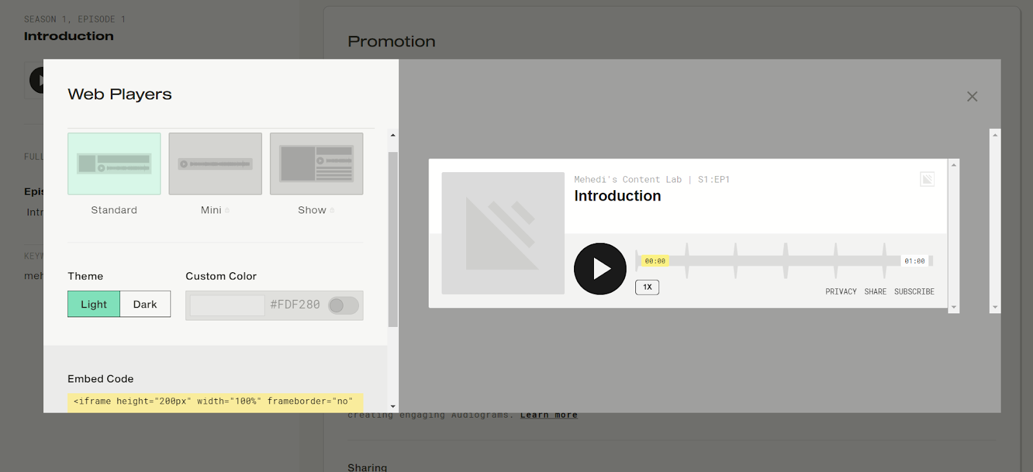Open the PRIVACY link in player
The height and width of the screenshot is (472, 1033).
coord(841,291)
